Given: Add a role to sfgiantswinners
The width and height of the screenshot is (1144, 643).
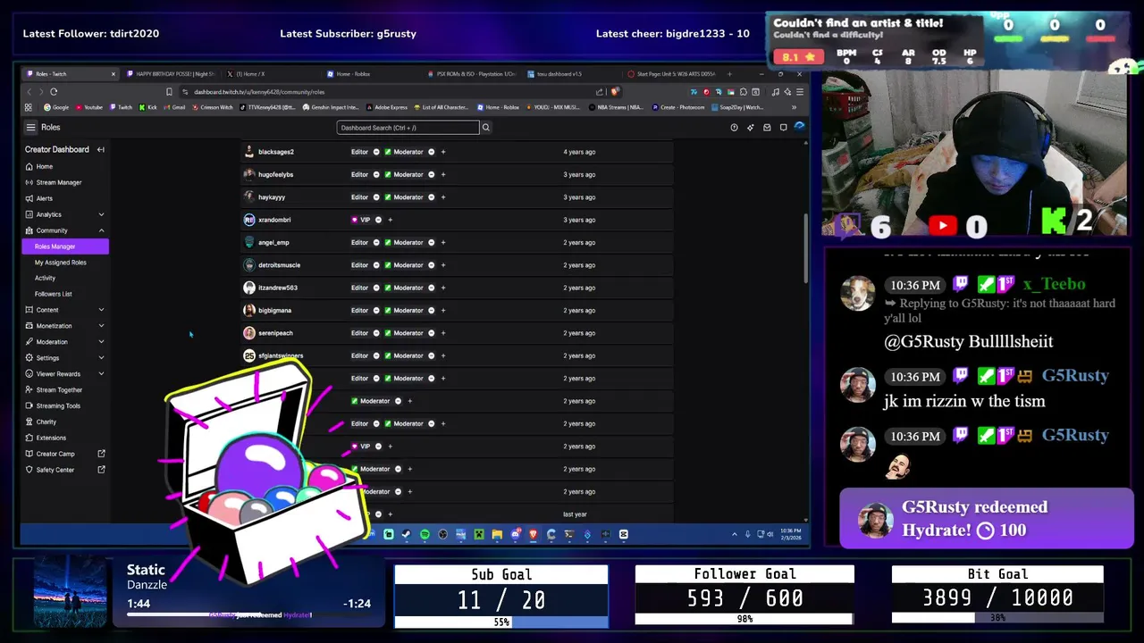Looking at the screenshot, I should [442, 355].
